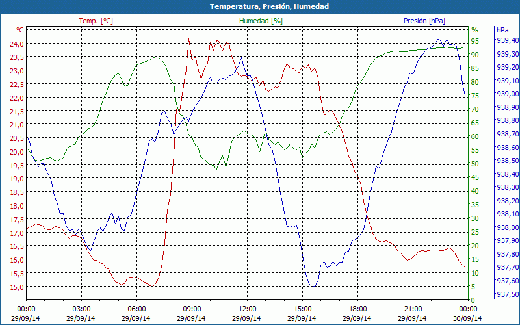Click the 21,0 temperature axis value

17,125
